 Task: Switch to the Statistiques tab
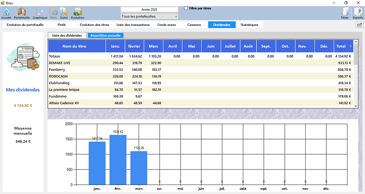[x=249, y=25]
